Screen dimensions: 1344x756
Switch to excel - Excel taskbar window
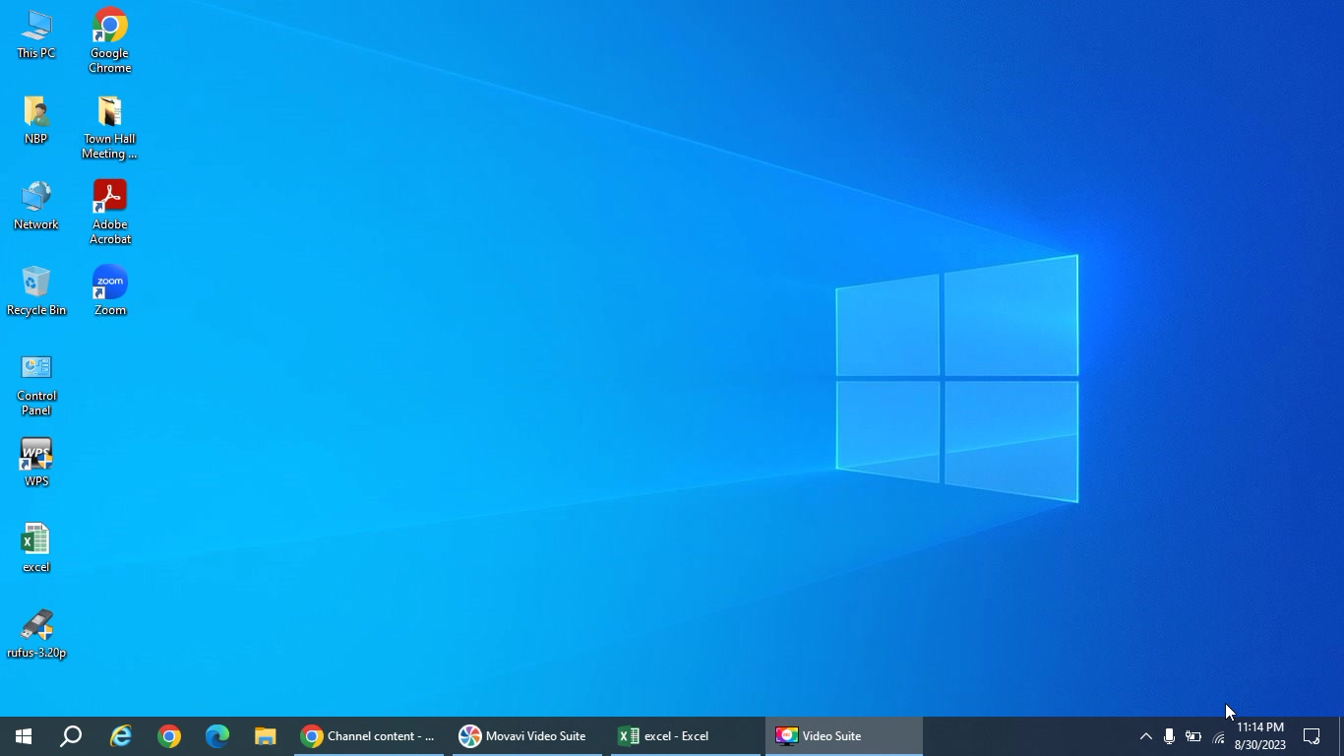point(686,736)
